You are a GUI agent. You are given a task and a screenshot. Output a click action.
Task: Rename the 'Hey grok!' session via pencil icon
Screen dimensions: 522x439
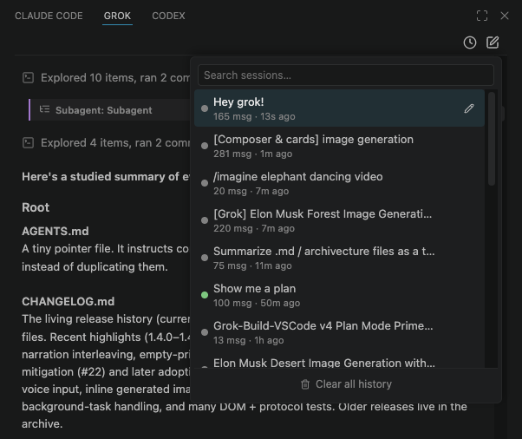coord(469,108)
